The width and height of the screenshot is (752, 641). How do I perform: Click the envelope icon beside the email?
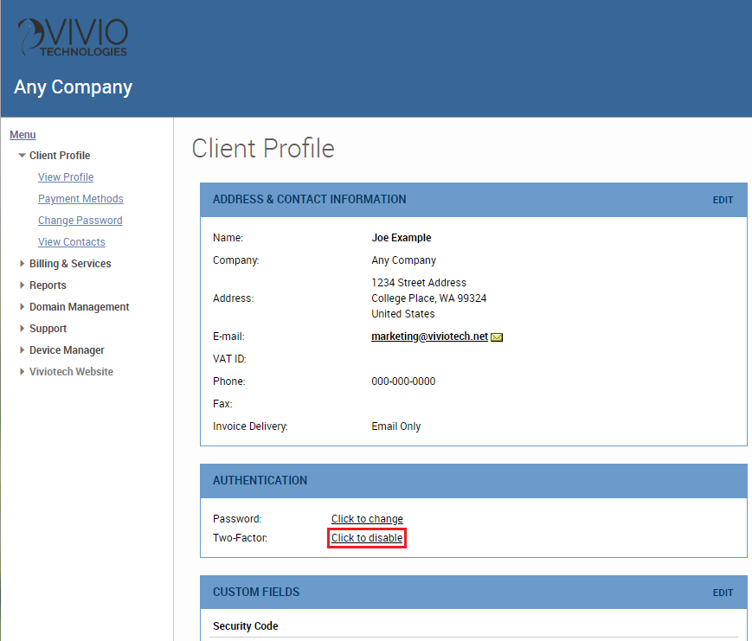[497, 337]
